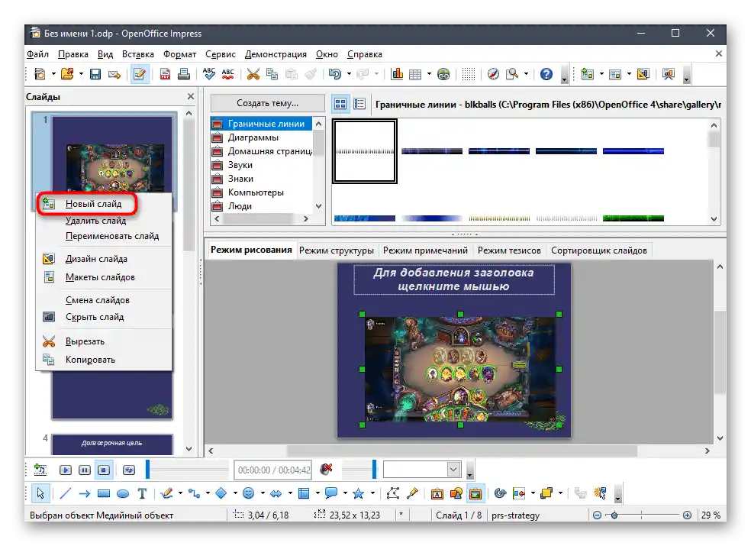
Task: Insert a chart via toolbar icon
Action: (x=397, y=74)
